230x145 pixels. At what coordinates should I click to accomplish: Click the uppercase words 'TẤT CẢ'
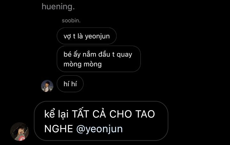tap(89, 114)
